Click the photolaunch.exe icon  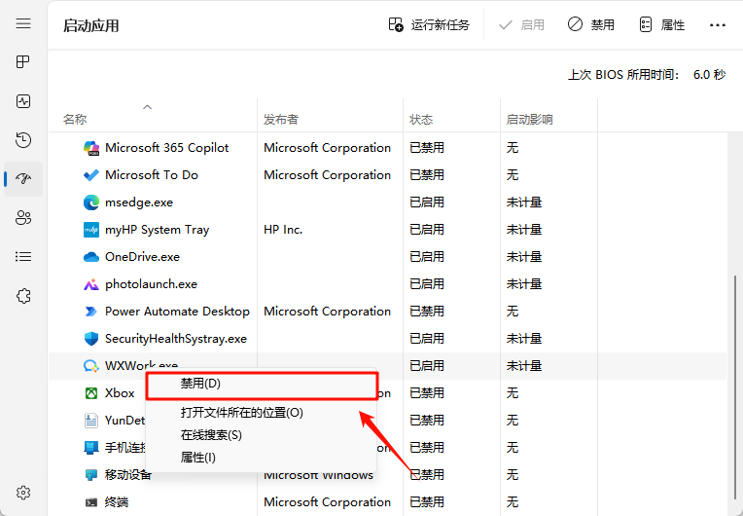click(x=91, y=284)
